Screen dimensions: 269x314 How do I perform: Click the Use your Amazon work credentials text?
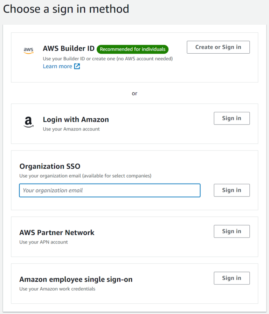coord(57,289)
